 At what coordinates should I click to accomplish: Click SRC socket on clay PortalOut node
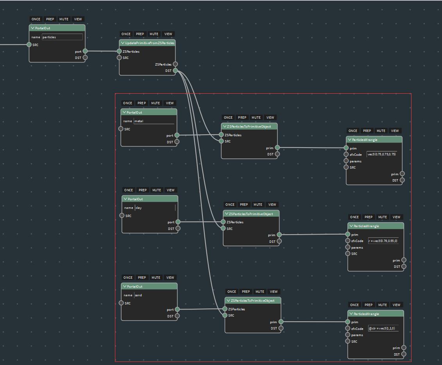point(122,215)
